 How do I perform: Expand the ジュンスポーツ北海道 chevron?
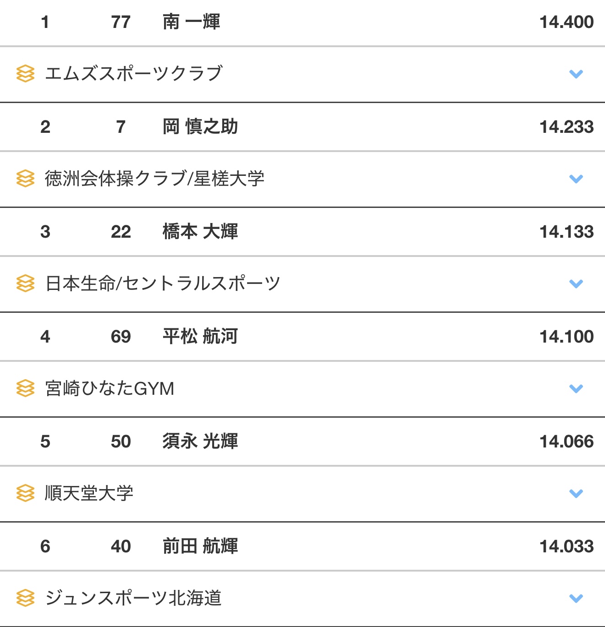[x=576, y=598]
